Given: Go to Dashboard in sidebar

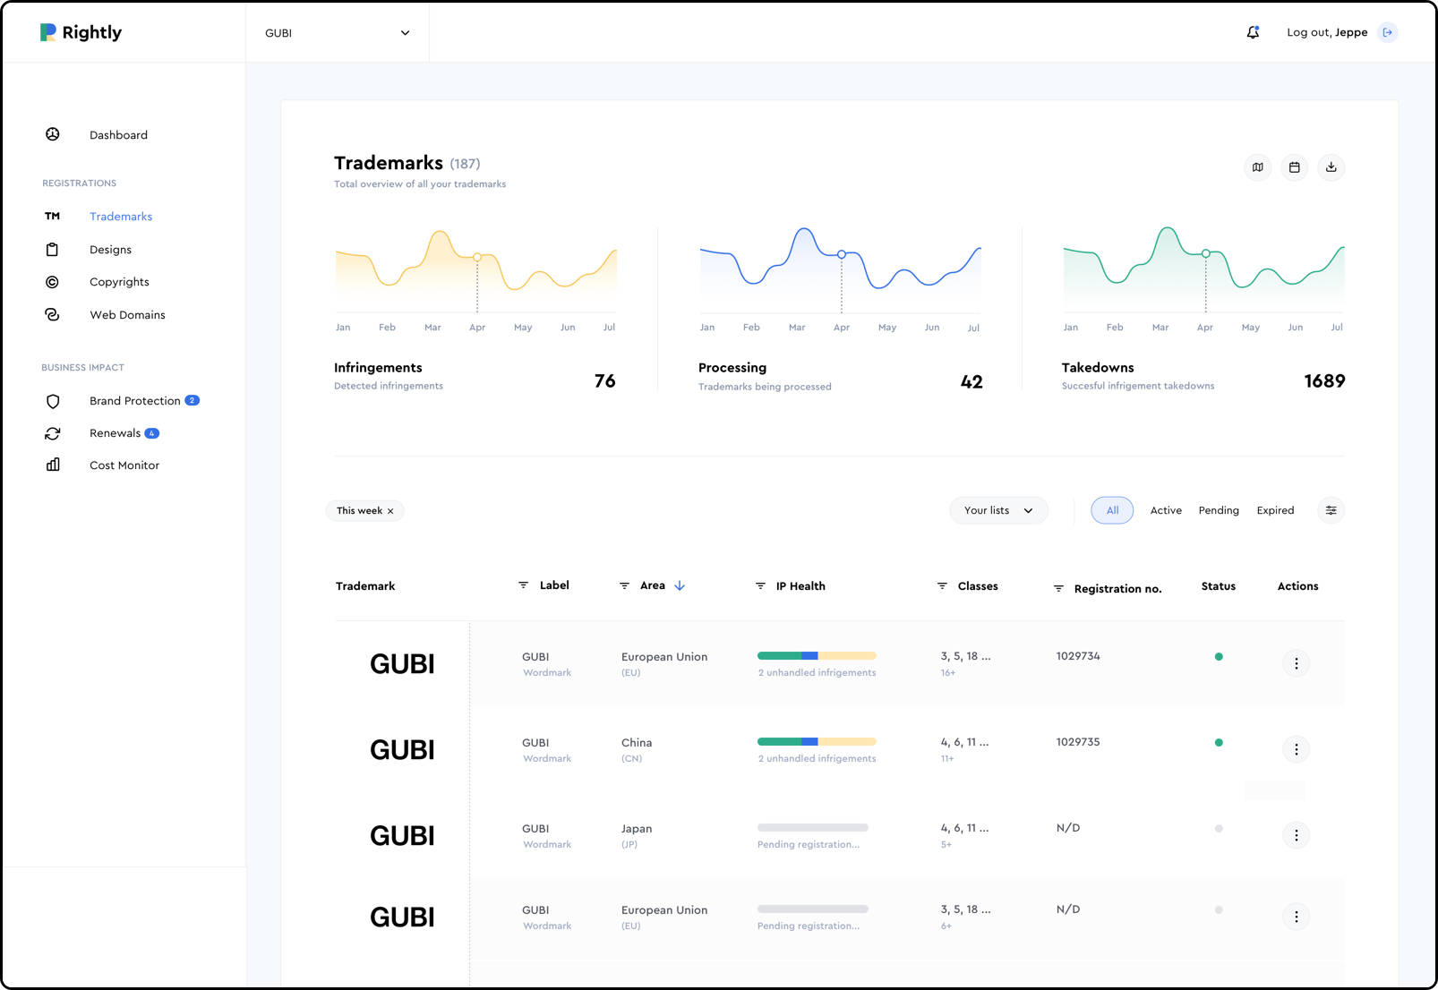Looking at the screenshot, I should 118,135.
